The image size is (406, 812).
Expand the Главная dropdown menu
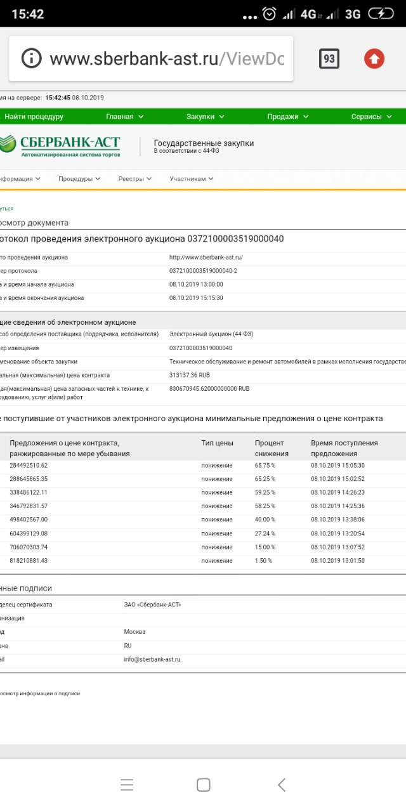tap(124, 117)
